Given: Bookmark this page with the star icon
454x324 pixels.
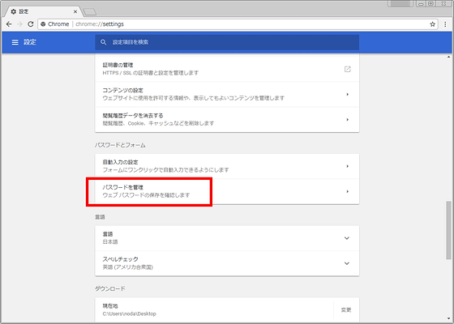Looking at the screenshot, I should [x=432, y=24].
